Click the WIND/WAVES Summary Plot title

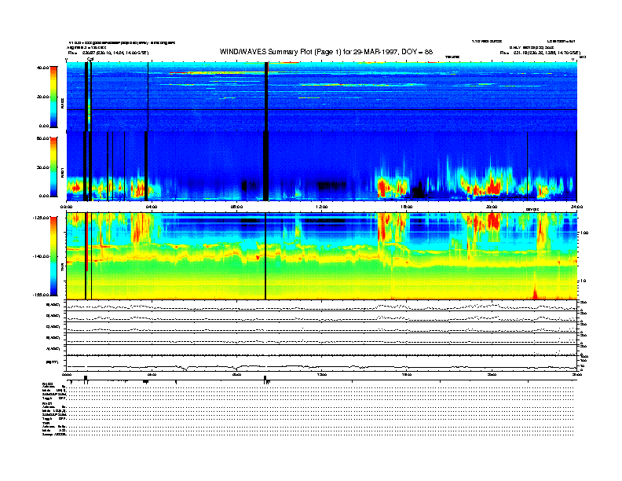[326, 52]
